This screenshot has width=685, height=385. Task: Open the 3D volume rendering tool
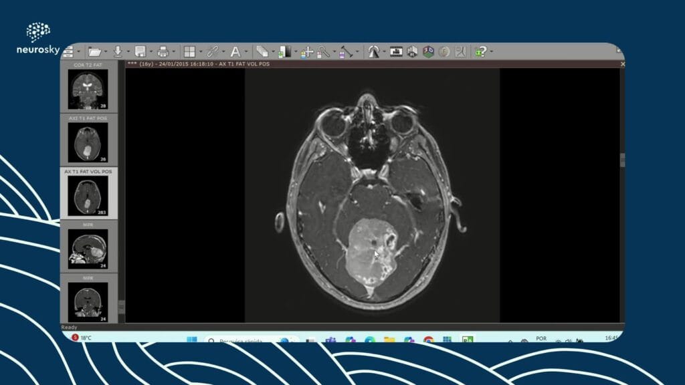[428, 50]
